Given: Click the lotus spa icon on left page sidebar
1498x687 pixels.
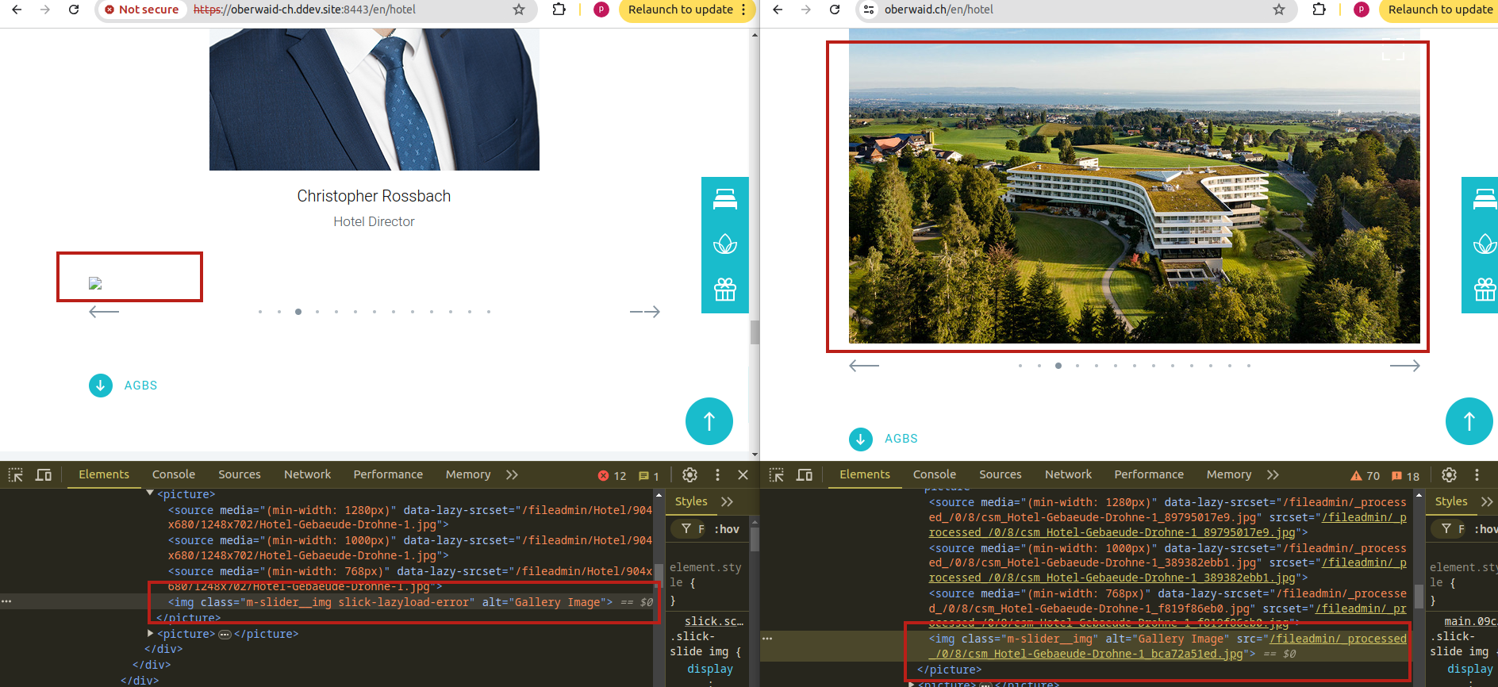Looking at the screenshot, I should point(725,244).
